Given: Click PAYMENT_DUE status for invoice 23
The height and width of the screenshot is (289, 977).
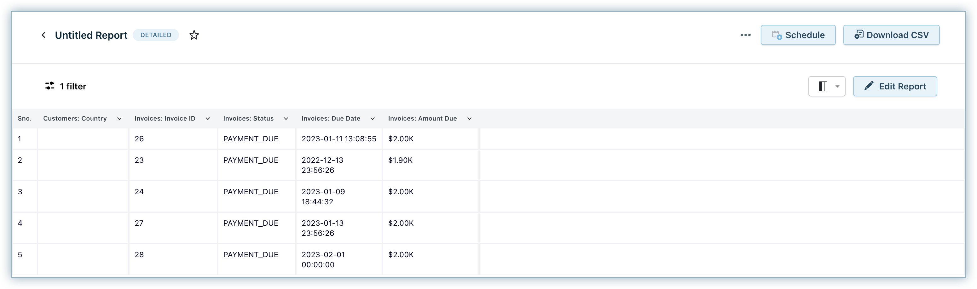Looking at the screenshot, I should pos(250,160).
